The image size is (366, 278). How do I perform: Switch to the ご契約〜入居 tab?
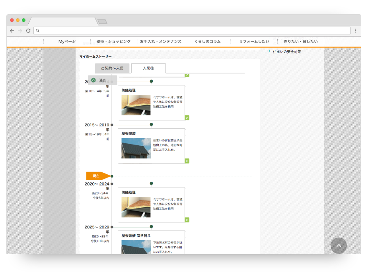pos(112,68)
